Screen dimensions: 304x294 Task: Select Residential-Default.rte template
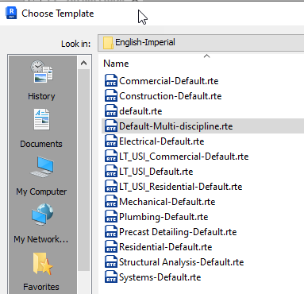tap(166, 247)
